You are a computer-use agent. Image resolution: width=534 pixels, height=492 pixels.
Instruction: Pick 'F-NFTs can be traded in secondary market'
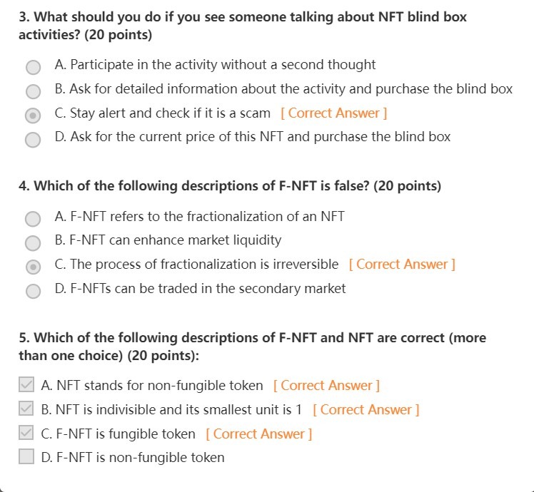point(33,291)
